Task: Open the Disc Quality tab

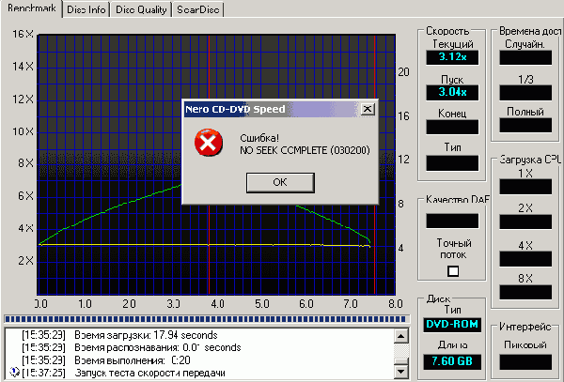Action: (141, 9)
